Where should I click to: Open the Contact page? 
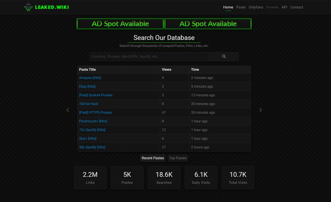coord(296,7)
